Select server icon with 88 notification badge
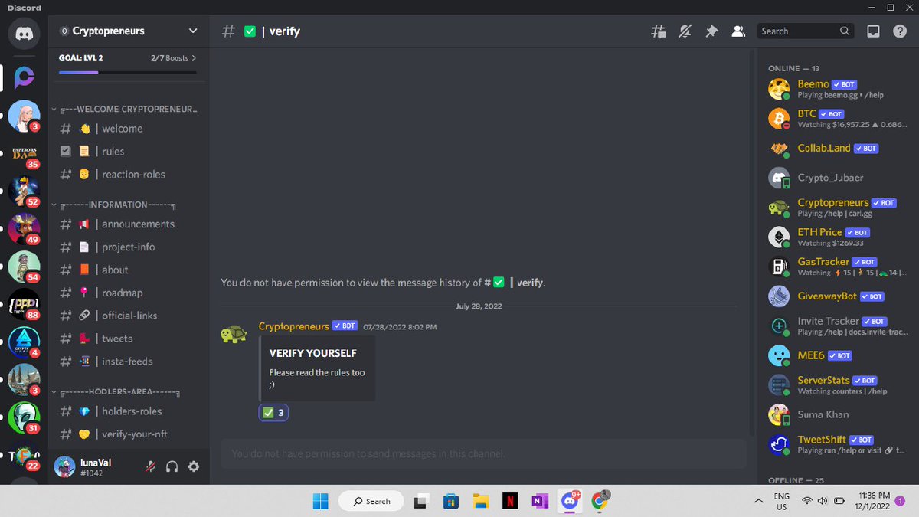The width and height of the screenshot is (919, 517). 24,303
